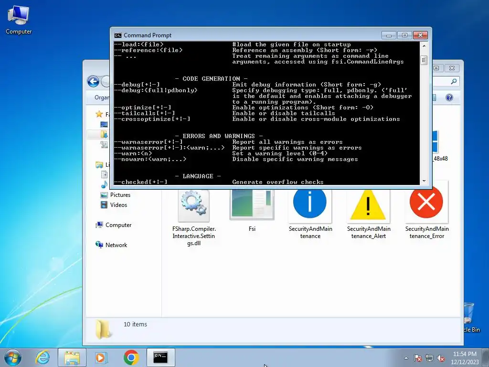
Task: Show hidden tray icons arrow
Action: coord(406,358)
